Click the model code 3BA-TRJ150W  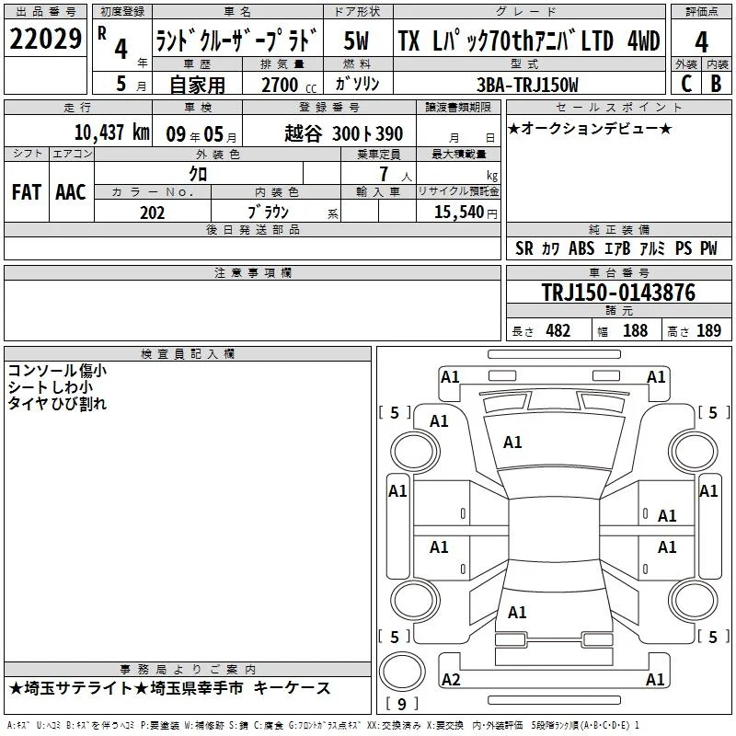(527, 85)
